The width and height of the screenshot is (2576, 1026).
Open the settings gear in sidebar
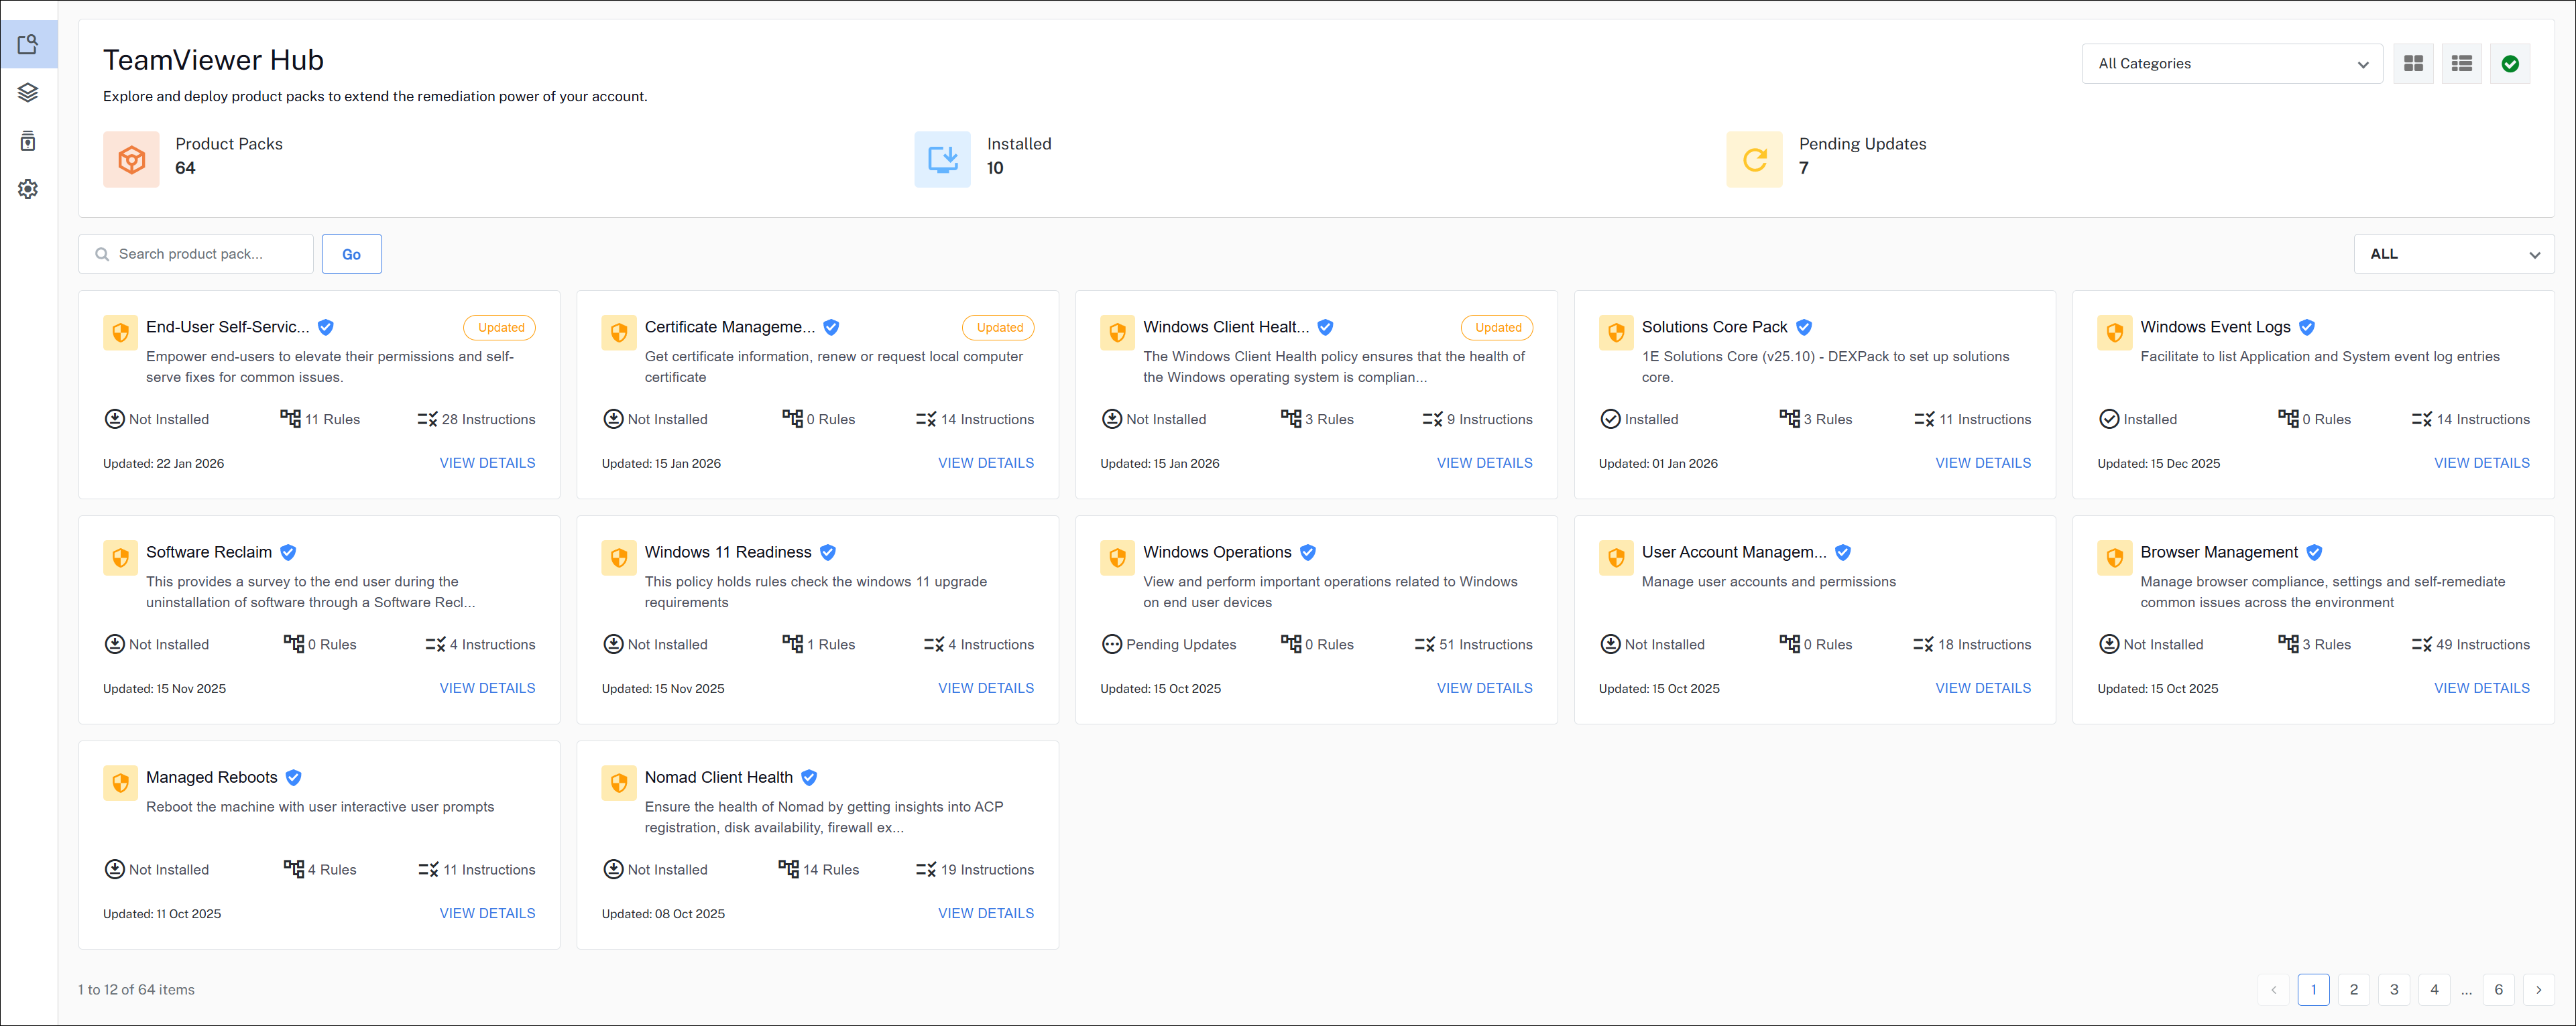28,189
